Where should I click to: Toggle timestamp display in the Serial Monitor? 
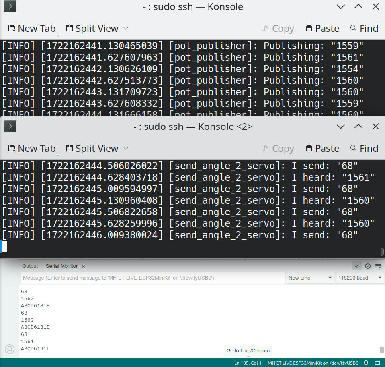tap(368, 266)
